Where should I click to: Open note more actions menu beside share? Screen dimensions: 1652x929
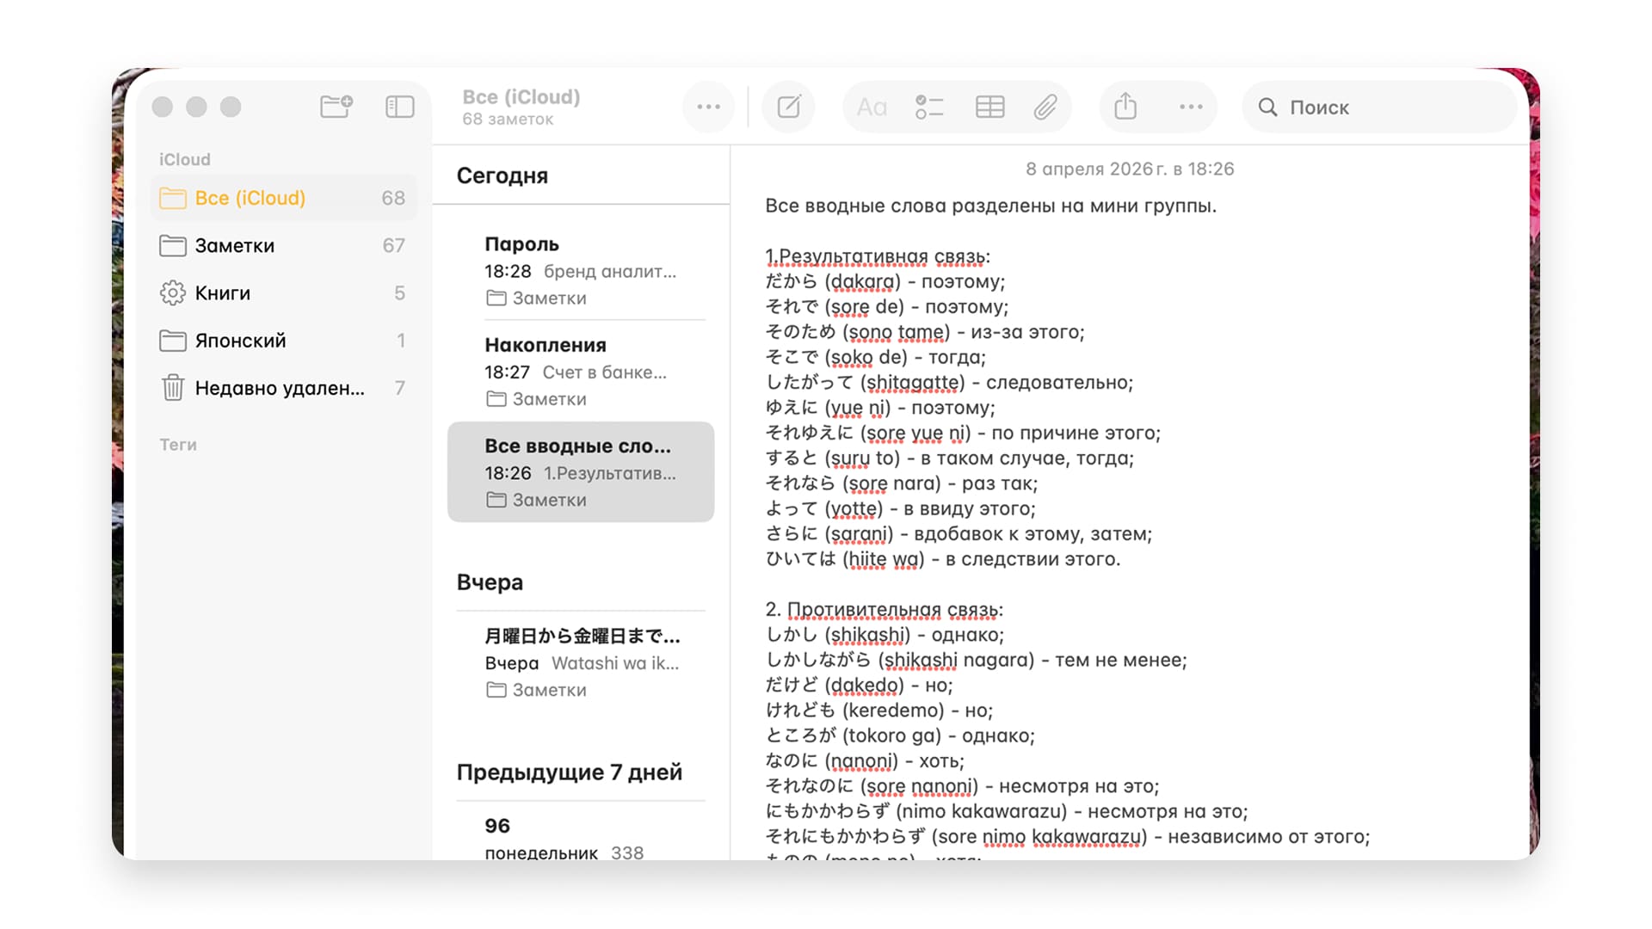pos(1191,107)
